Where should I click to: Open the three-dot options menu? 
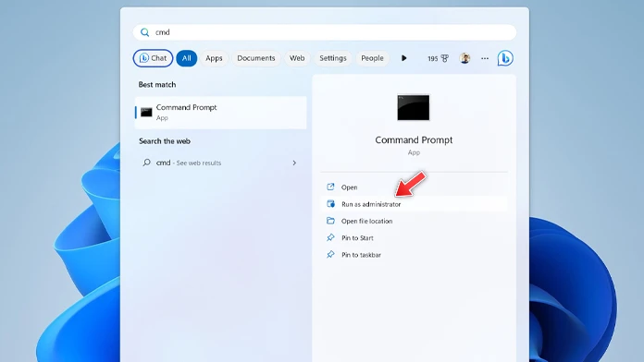click(485, 58)
